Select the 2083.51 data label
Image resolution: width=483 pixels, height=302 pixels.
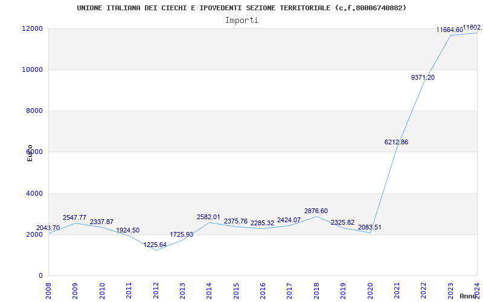(x=369, y=227)
